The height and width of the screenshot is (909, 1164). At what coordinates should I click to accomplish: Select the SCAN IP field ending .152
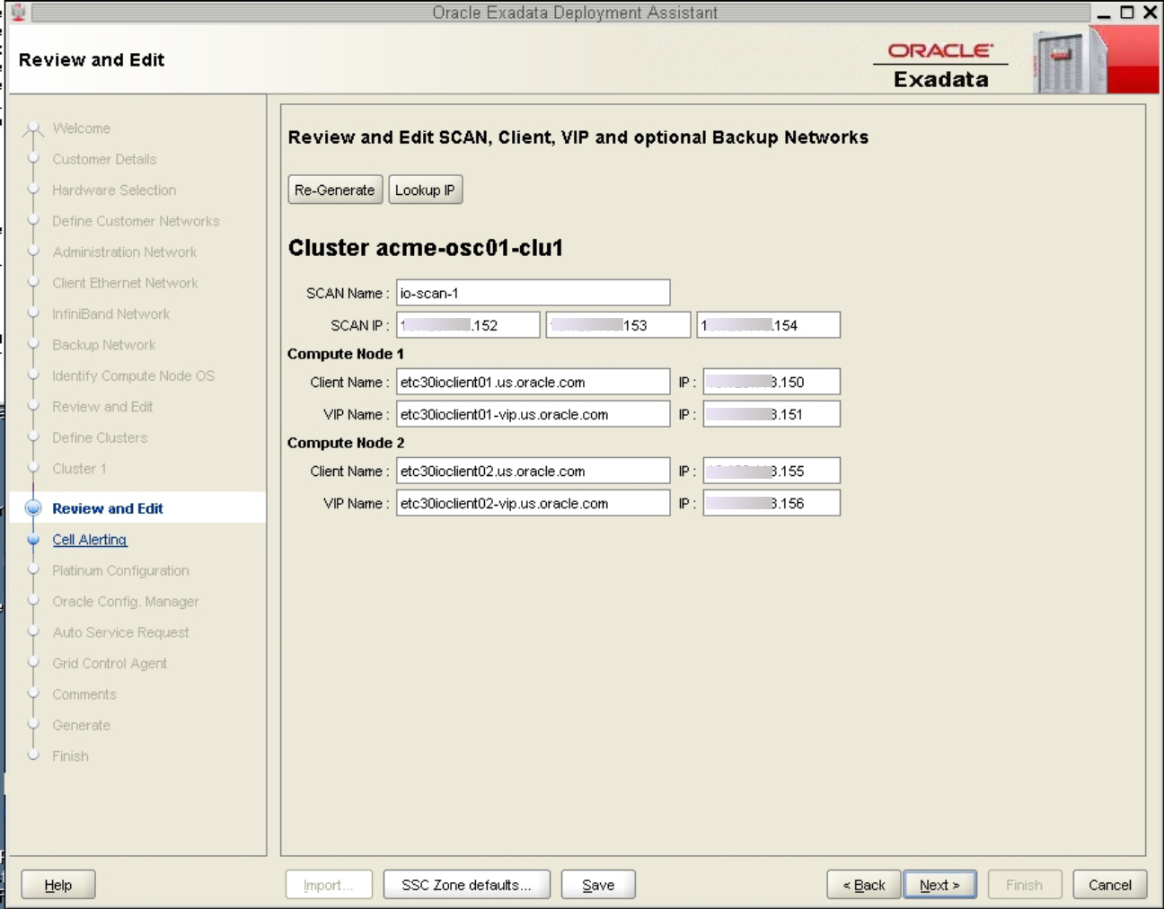[468, 325]
